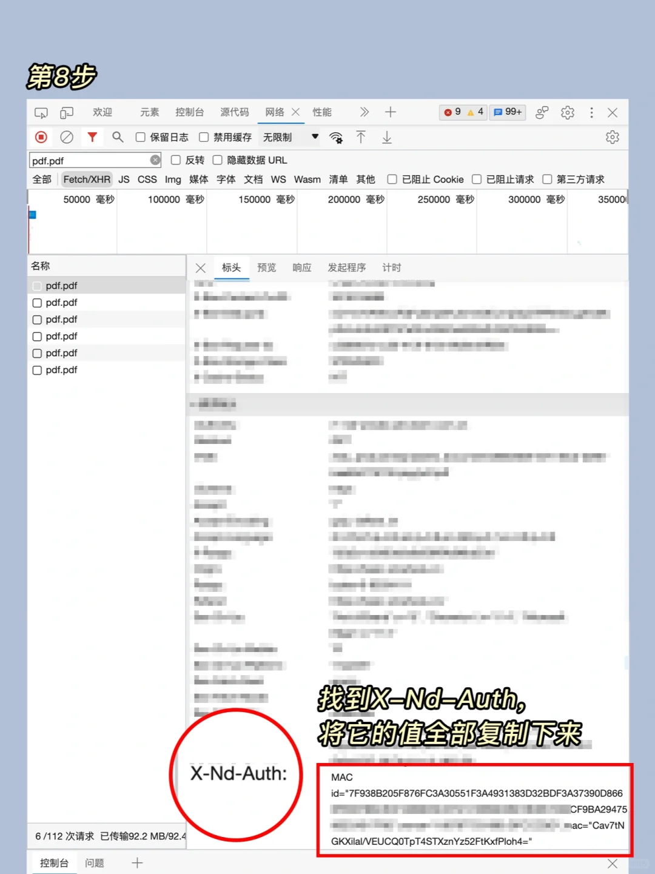Open the bottom drawer 问题 tab
Screen dimensions: 655x874
(x=95, y=863)
